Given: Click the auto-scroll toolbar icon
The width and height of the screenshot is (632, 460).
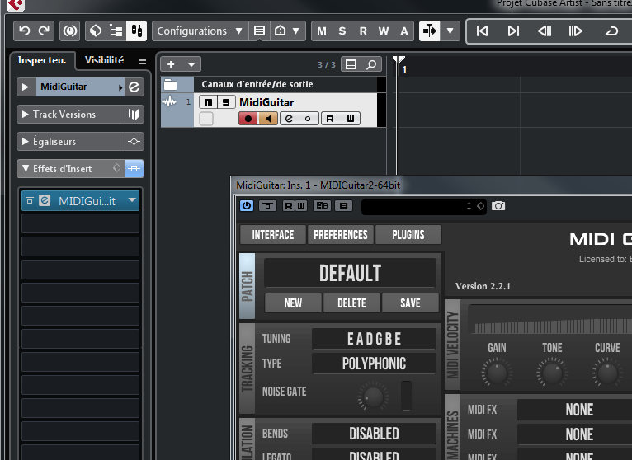Looking at the screenshot, I should [x=430, y=31].
